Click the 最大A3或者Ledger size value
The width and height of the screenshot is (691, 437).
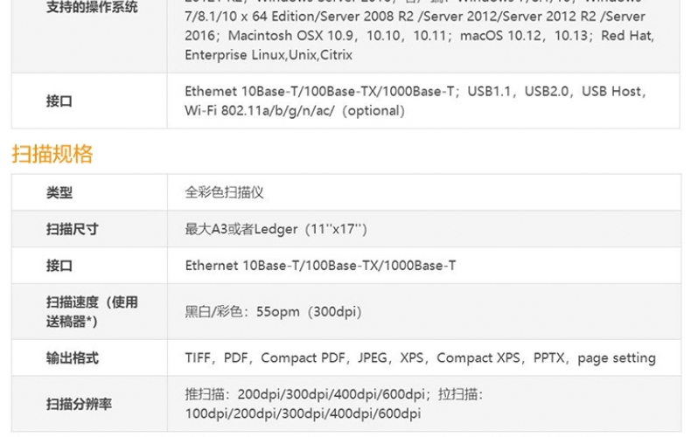click(276, 229)
